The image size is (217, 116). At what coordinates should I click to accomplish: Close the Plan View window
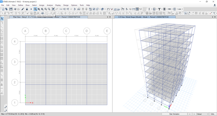click(110, 17)
